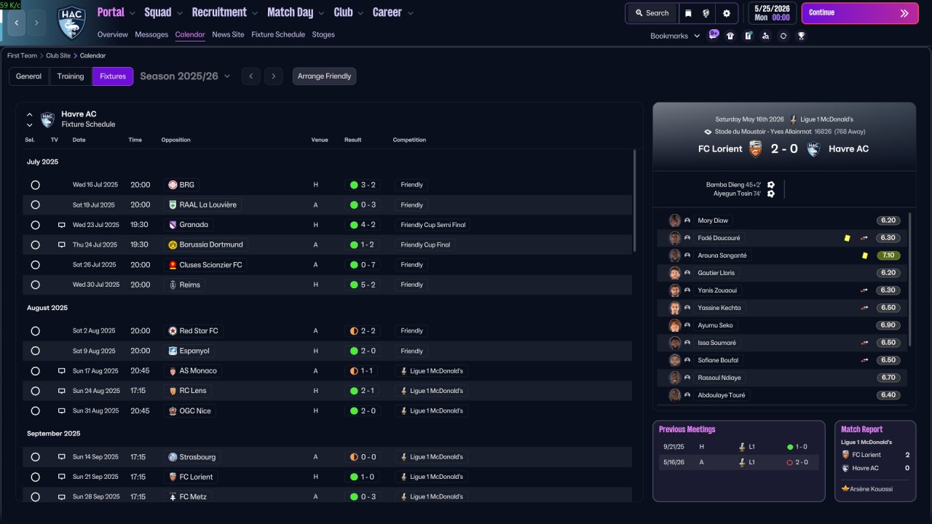Open the Search button
932x524 pixels.
(x=652, y=13)
